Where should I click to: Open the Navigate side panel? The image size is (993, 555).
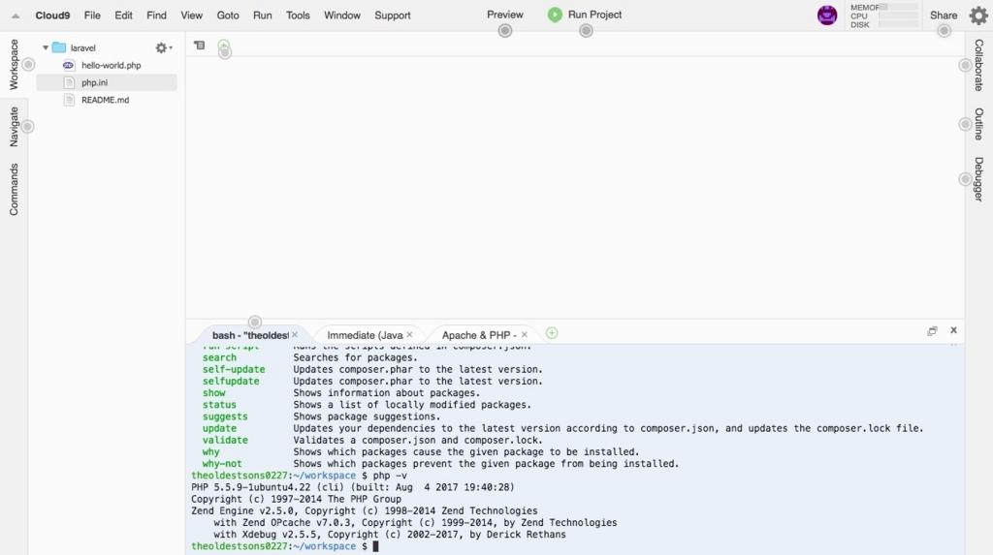14,127
